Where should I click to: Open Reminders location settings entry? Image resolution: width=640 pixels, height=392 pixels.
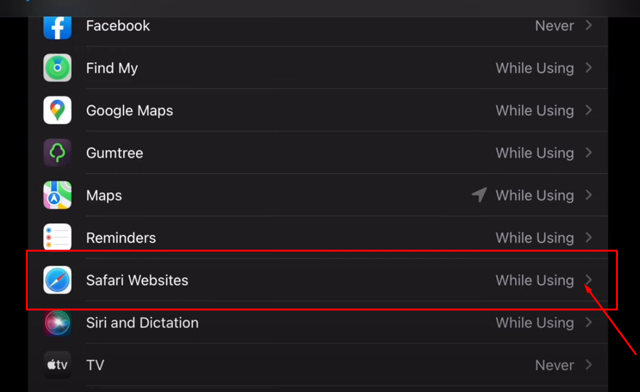[x=318, y=237]
